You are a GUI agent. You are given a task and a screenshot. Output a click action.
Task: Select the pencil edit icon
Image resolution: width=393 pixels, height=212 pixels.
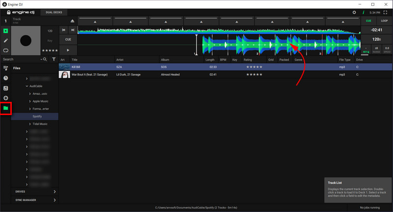point(5,41)
